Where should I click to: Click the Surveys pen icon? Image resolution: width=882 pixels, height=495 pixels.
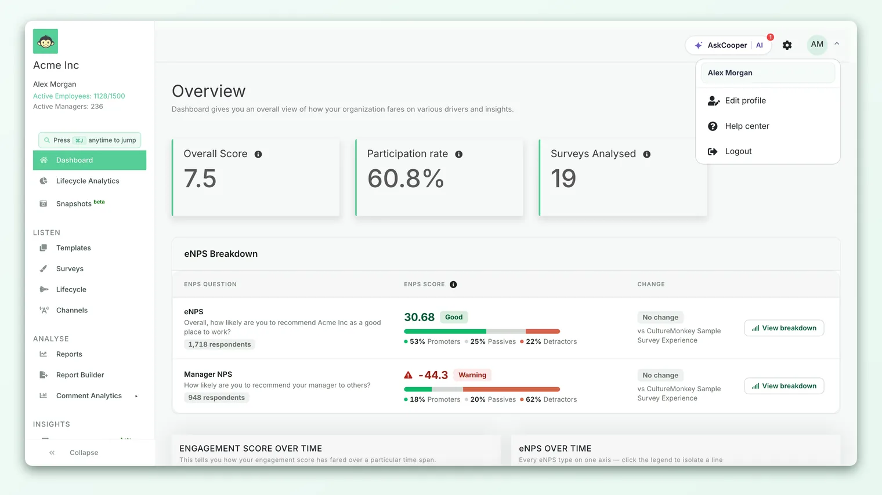pyautogui.click(x=44, y=269)
